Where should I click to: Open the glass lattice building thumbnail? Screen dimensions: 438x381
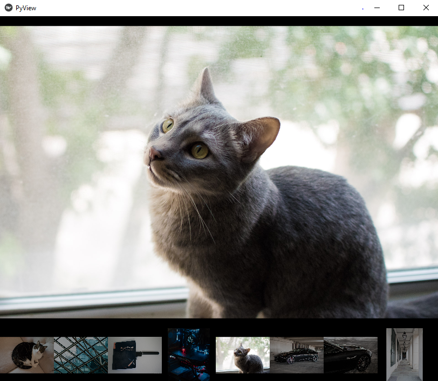click(x=81, y=355)
